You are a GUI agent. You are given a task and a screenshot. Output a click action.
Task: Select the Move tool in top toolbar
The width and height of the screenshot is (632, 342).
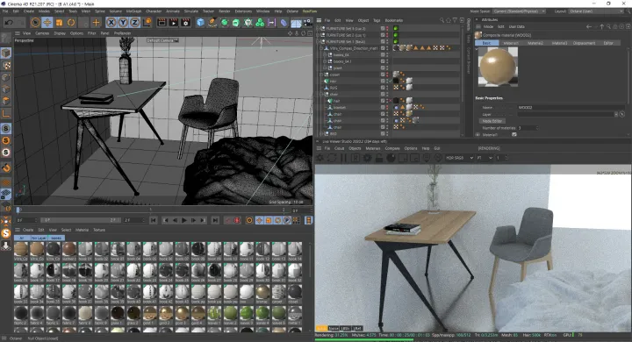tap(47, 23)
